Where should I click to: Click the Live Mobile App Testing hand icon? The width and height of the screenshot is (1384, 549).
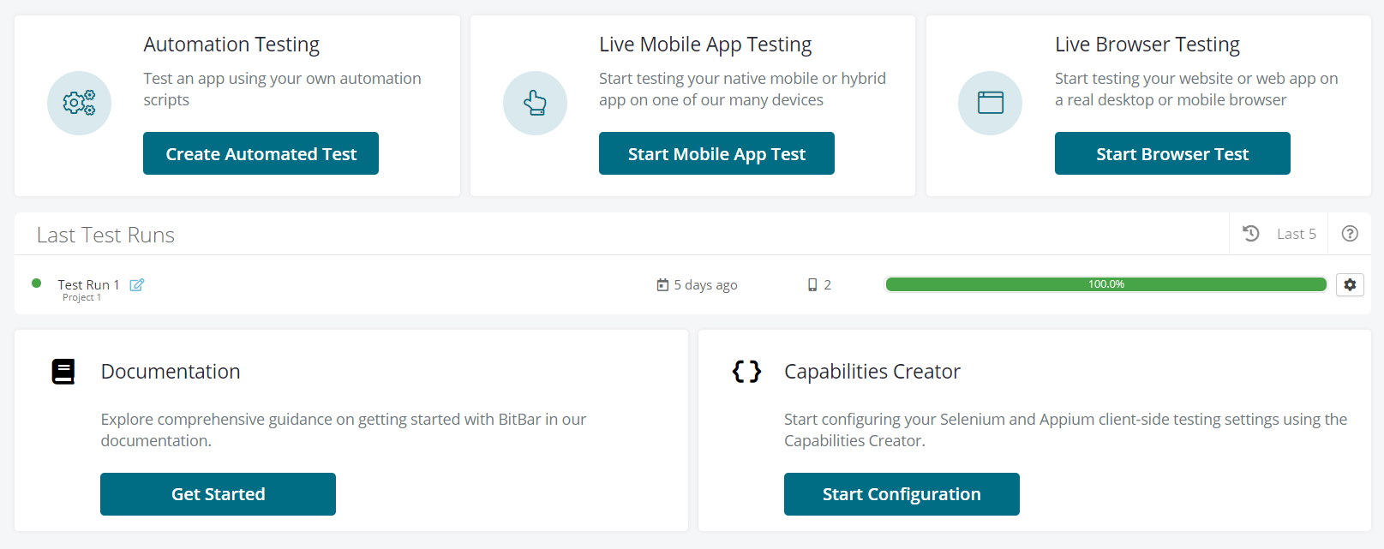[x=535, y=103]
